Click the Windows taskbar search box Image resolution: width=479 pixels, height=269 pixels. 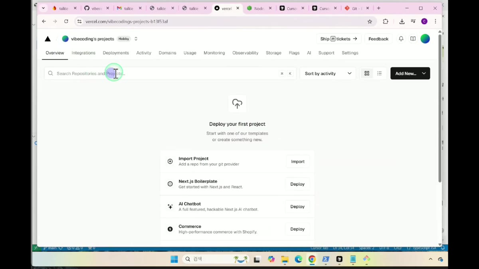[216, 259]
